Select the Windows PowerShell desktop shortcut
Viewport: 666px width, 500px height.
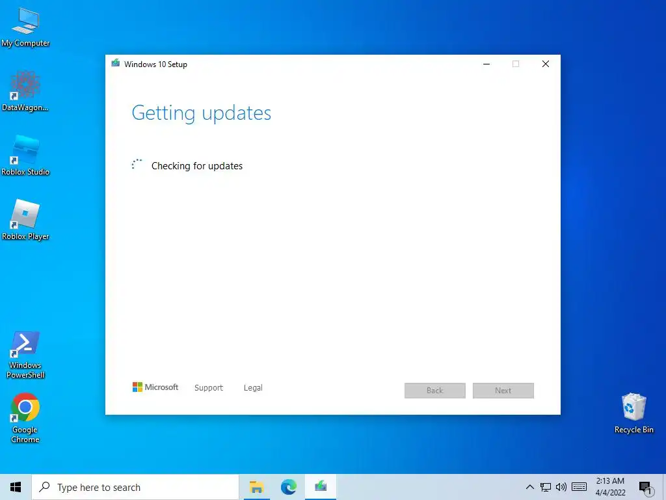25,355
